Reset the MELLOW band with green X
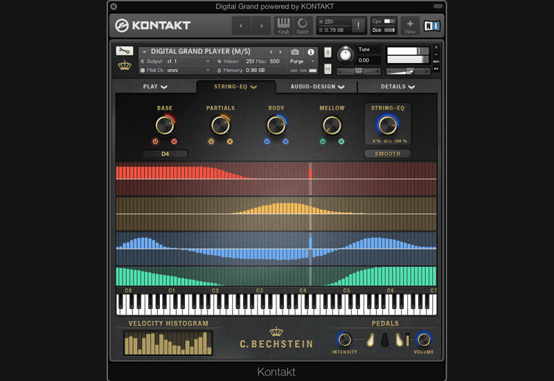Viewport: 554px width, 381px height. (341, 141)
